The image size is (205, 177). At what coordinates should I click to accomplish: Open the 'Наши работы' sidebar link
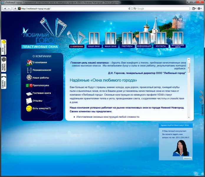pyautogui.click(x=41, y=78)
